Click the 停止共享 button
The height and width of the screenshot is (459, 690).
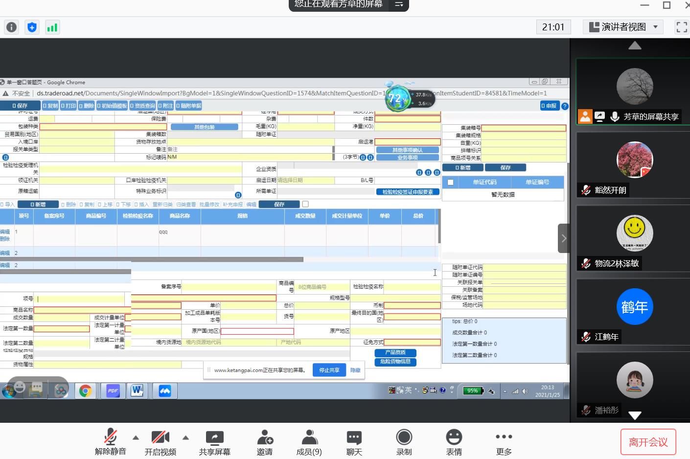point(329,370)
